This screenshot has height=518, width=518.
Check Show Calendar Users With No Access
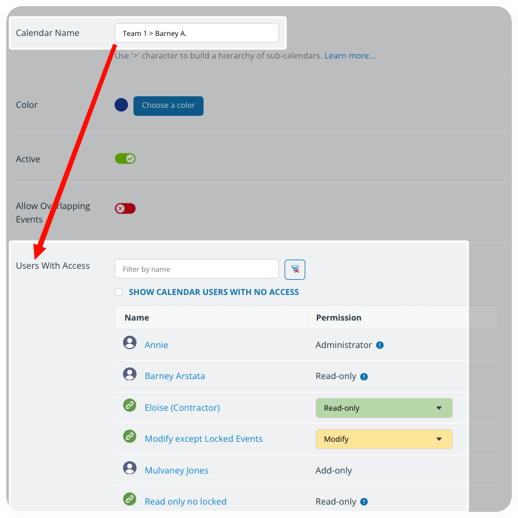point(119,293)
